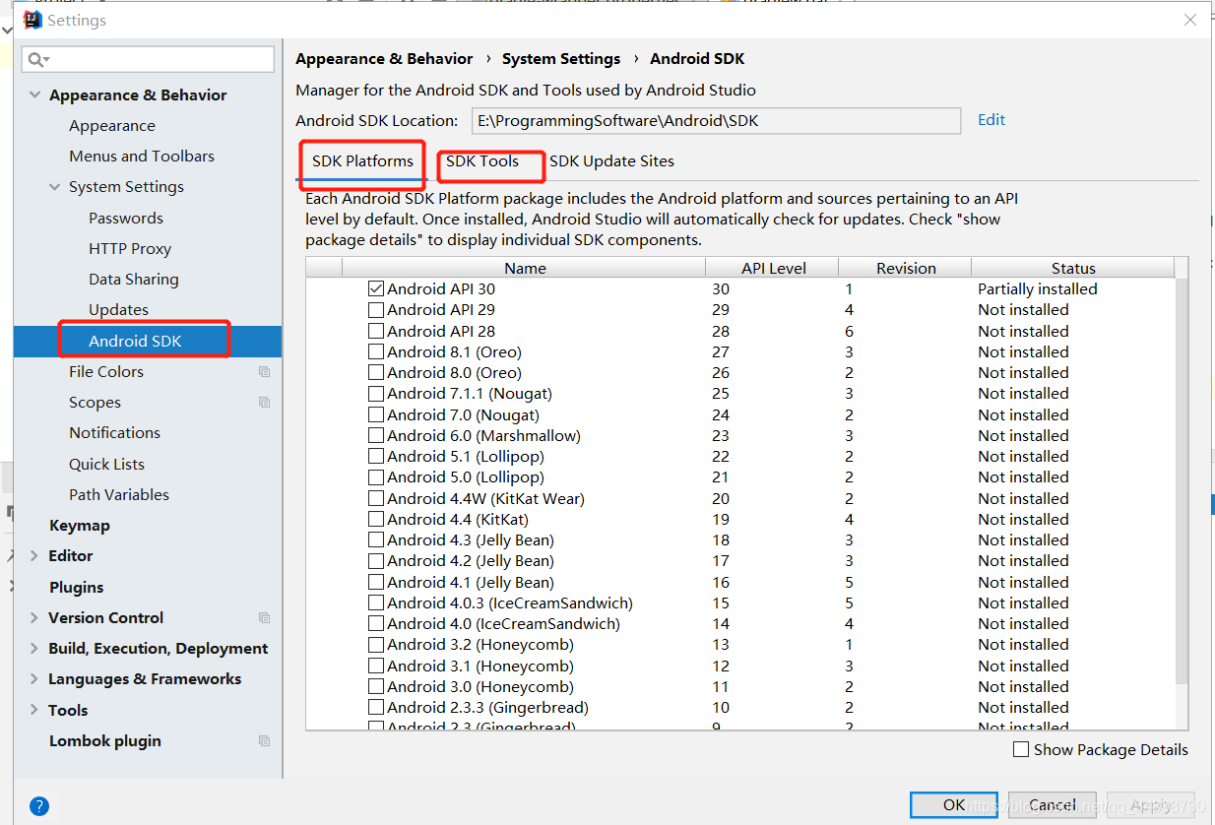Open the SDK Tools tab
Image resolution: width=1215 pixels, height=825 pixels.
point(482,161)
